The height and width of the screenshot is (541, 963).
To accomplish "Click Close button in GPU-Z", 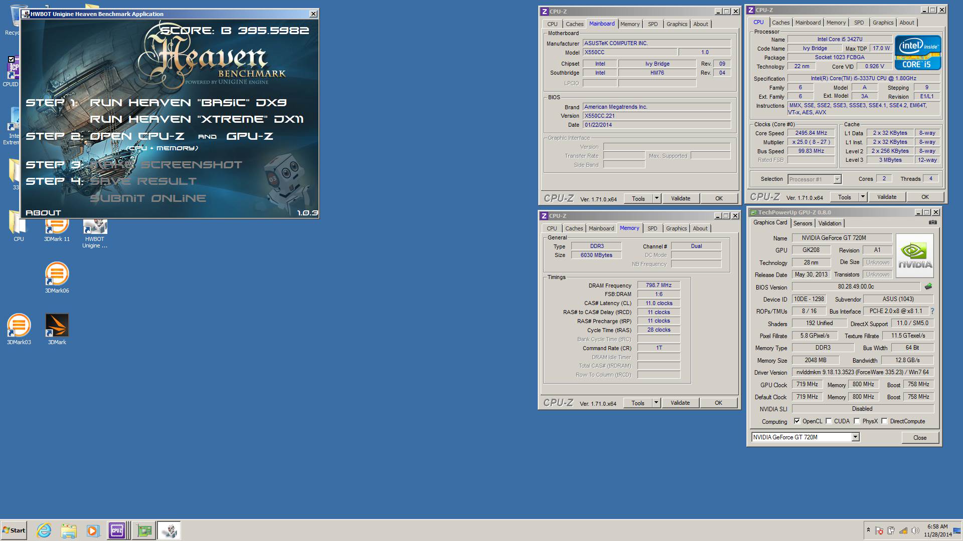I will [x=920, y=437].
